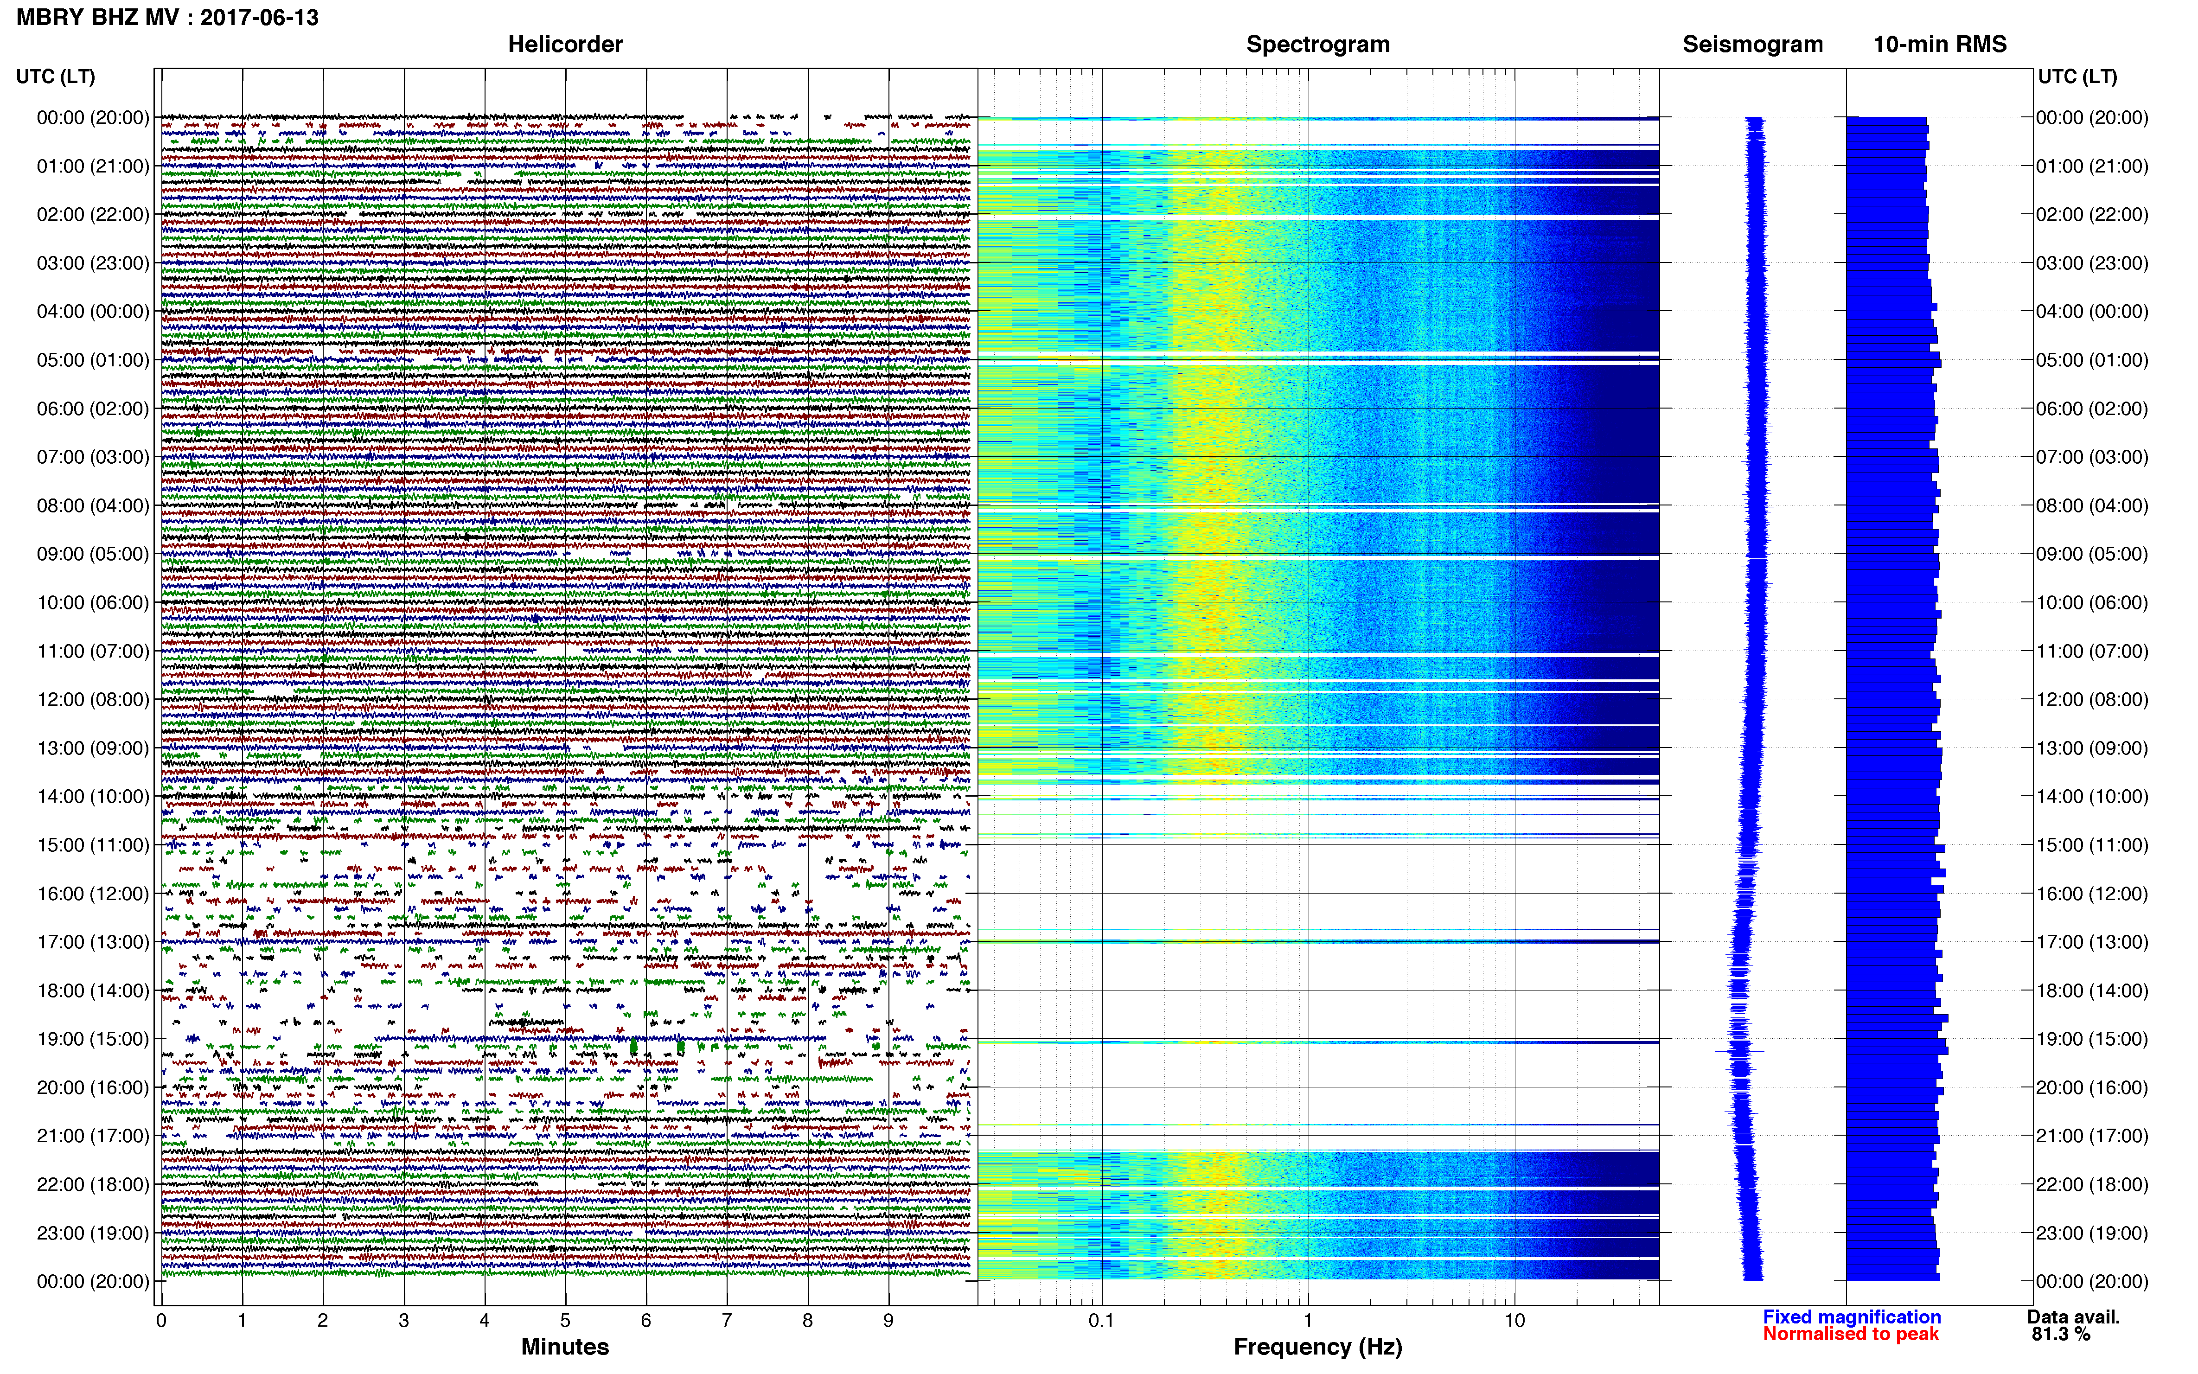Click the left '21:00 (17:00)' time label
Image resolution: width=2198 pixels, height=1374 pixels.
pos(93,1136)
